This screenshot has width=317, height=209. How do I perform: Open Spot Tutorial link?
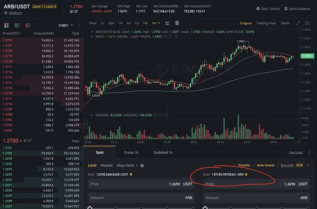pyautogui.click(x=270, y=9)
